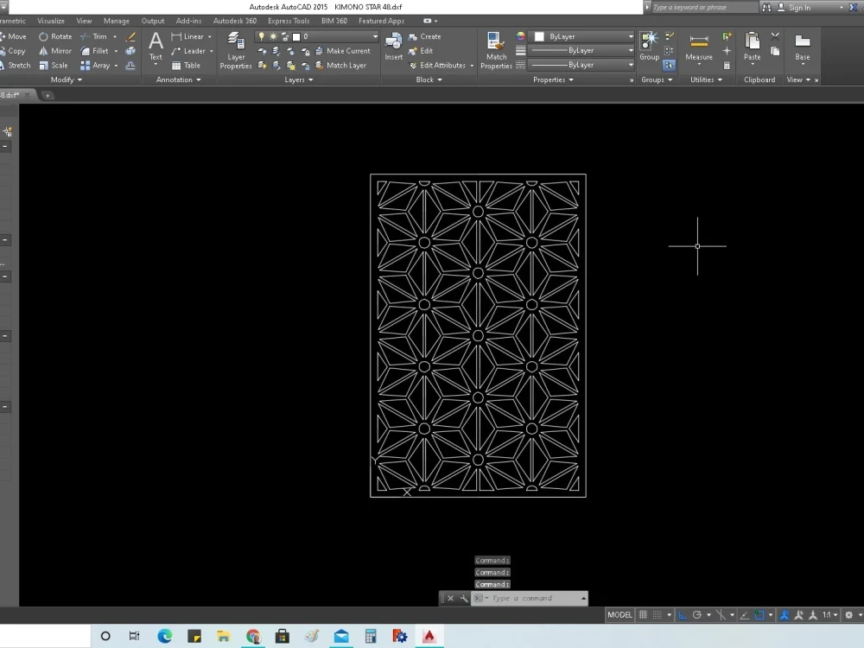Viewport: 864px width, 648px height.
Task: Select the Move tool
Action: [13, 36]
